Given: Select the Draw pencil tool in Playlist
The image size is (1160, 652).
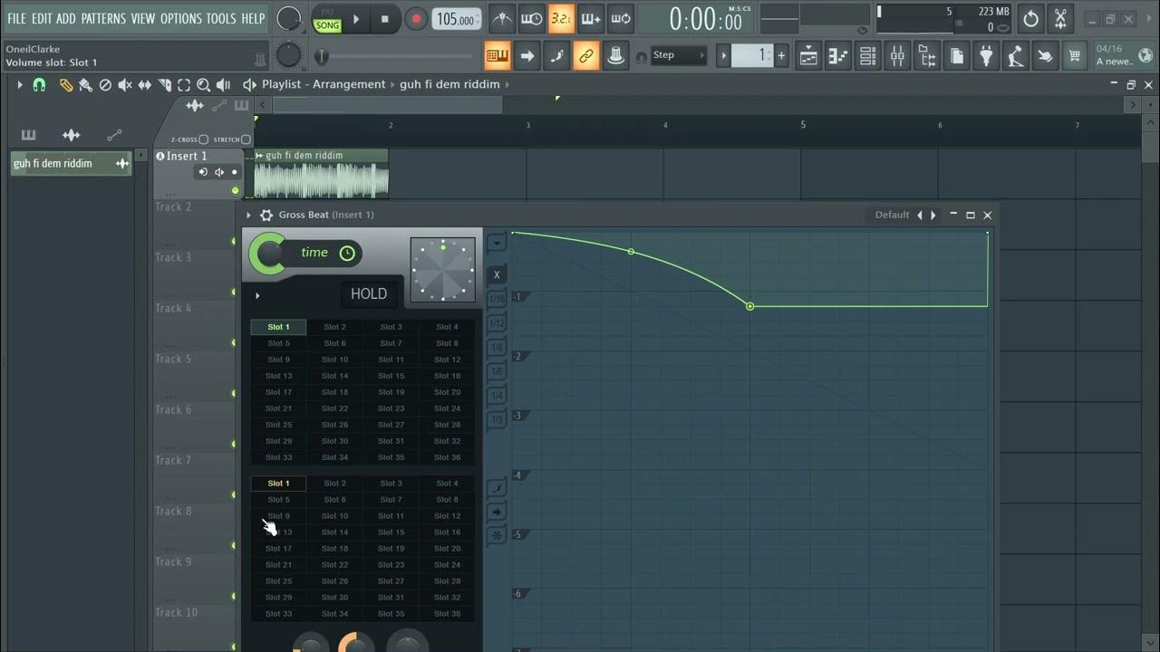Looking at the screenshot, I should [66, 84].
